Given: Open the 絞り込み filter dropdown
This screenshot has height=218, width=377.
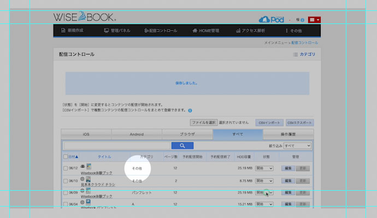Looking at the screenshot, I should pyautogui.click(x=297, y=146).
